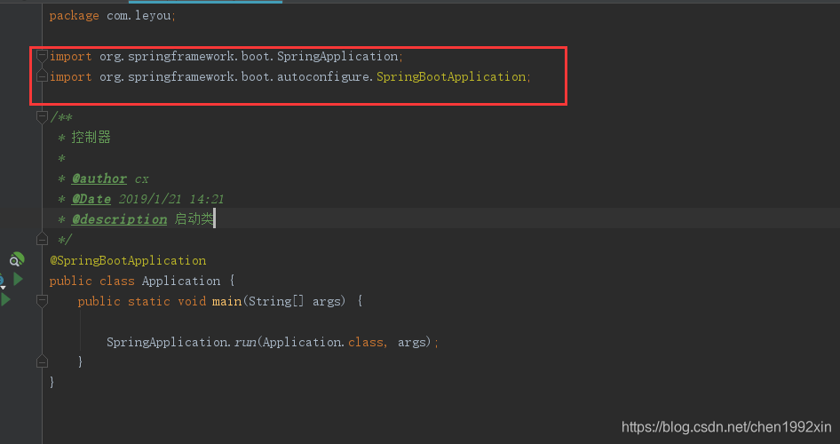Screen dimensions: 840x444
Task: Click 'String[] args' parameter
Action: pyautogui.click(x=295, y=302)
